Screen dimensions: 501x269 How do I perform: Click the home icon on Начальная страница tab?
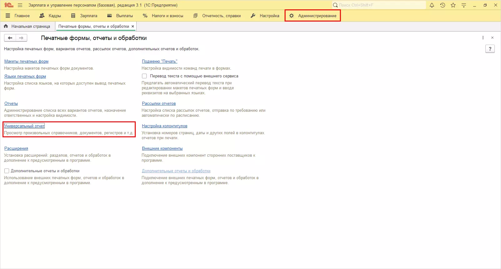pos(6,27)
